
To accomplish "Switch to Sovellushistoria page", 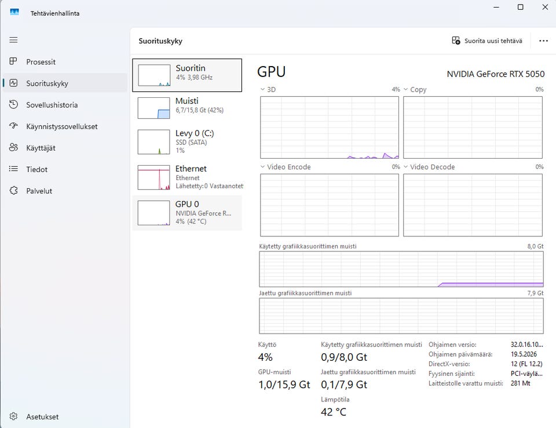I will 65,105.
